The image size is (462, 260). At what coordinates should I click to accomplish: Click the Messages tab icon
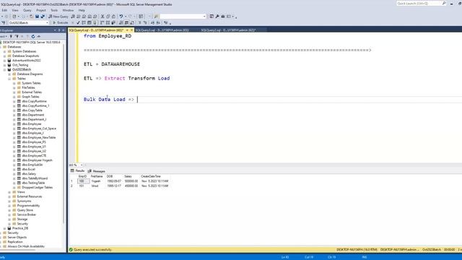(x=90, y=171)
